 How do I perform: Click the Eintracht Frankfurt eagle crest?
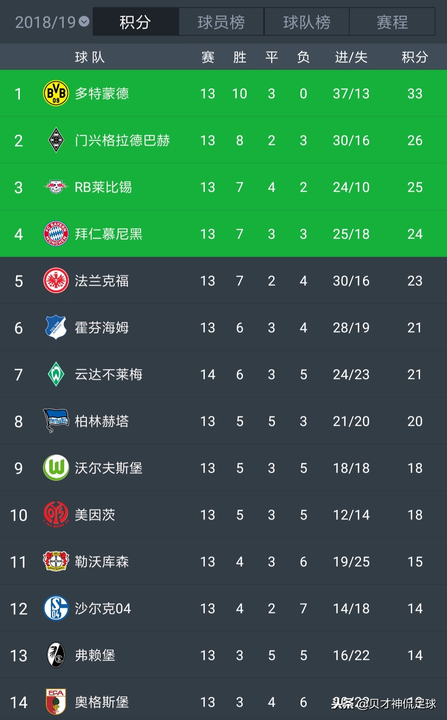pos(56,281)
